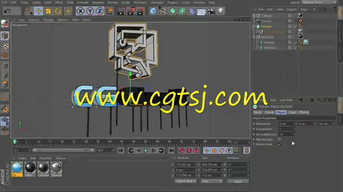Open the Object (Rel) coordinate dropdown
The image size is (343, 192).
click(186, 181)
